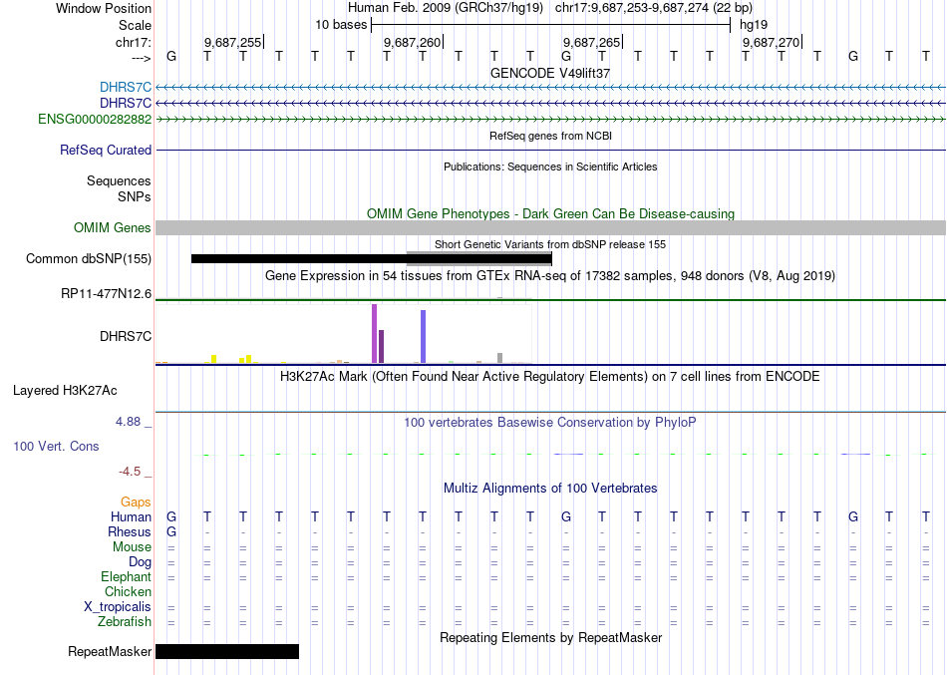Select the 10 bases scale label

click(341, 25)
